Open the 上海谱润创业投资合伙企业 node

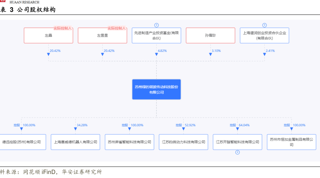[x=264, y=35]
